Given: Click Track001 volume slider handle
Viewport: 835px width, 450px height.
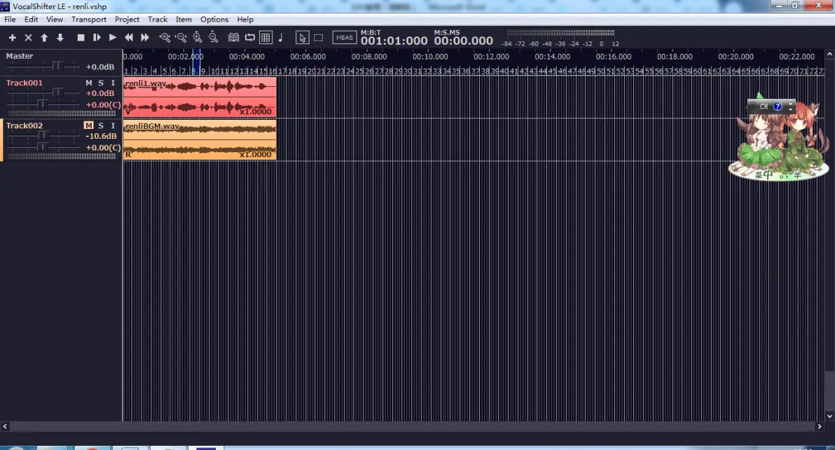Looking at the screenshot, I should pyautogui.click(x=57, y=93).
